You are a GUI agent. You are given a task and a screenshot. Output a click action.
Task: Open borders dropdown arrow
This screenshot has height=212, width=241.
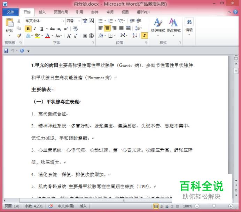[x=115, y=36]
